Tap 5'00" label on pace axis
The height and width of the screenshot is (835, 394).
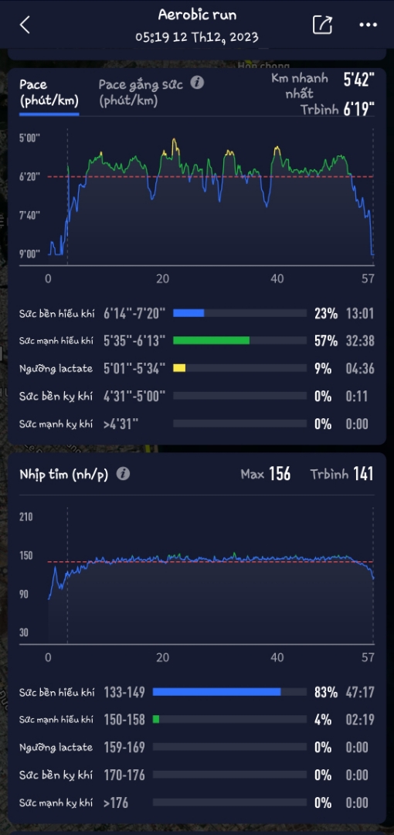30,138
